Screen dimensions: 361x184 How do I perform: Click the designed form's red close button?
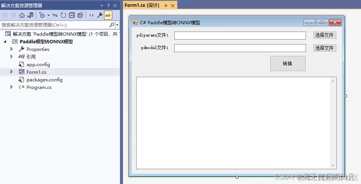coord(335,22)
